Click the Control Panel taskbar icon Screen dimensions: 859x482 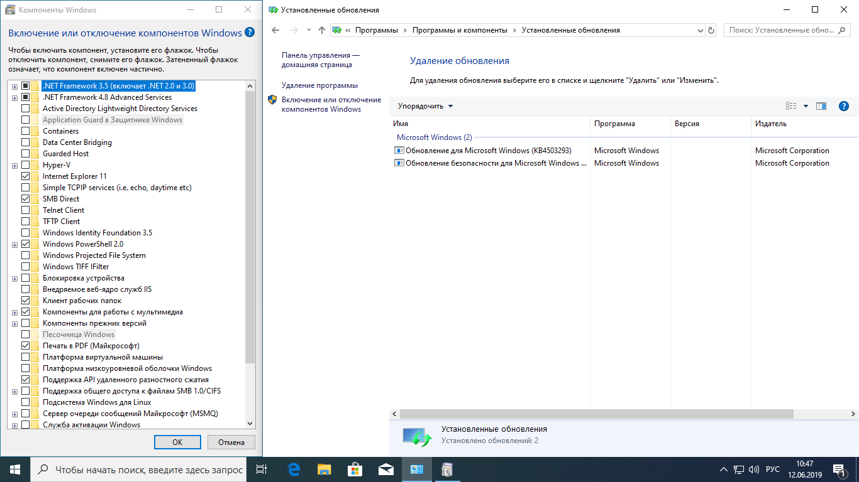coord(416,469)
